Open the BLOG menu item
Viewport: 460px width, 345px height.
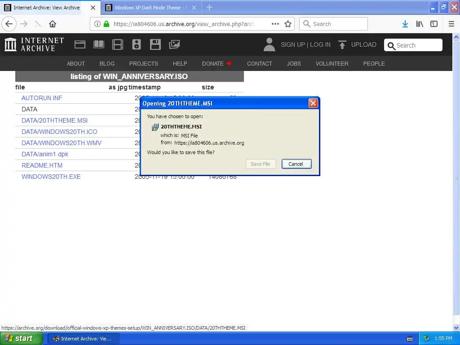(x=107, y=64)
